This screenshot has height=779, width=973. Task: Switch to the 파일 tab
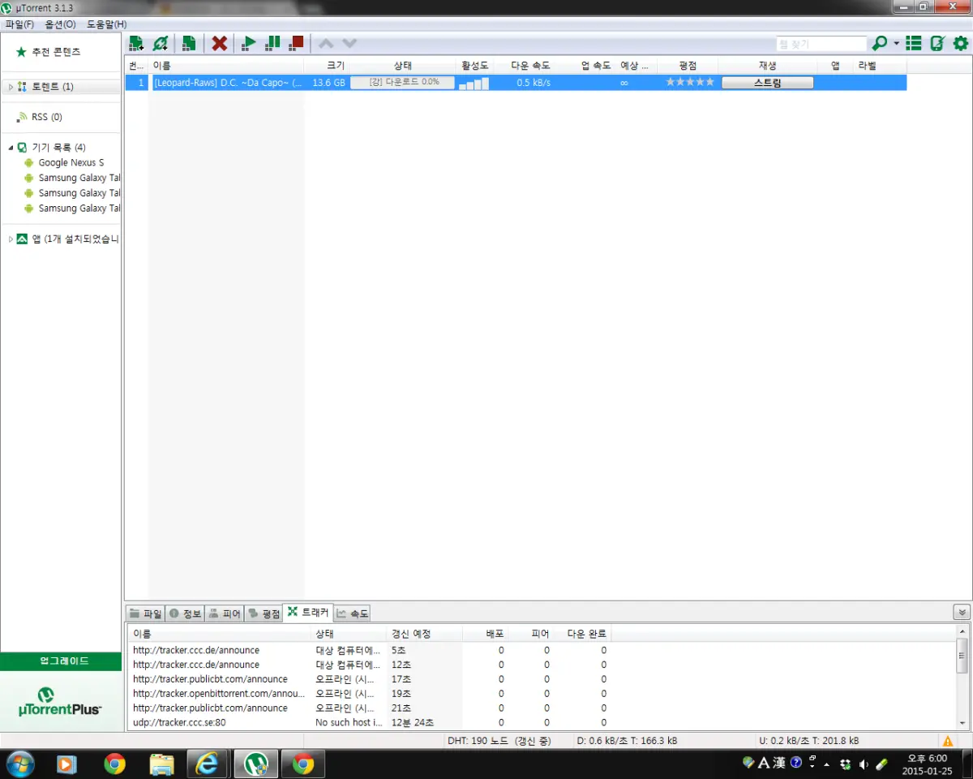(146, 613)
